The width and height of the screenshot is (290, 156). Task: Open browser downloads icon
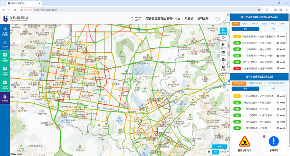coord(275,10)
